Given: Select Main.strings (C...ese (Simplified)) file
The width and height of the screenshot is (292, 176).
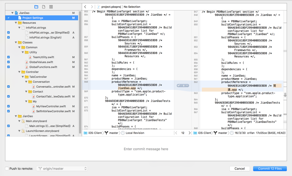Looking at the screenshot, I should tap(50, 126).
